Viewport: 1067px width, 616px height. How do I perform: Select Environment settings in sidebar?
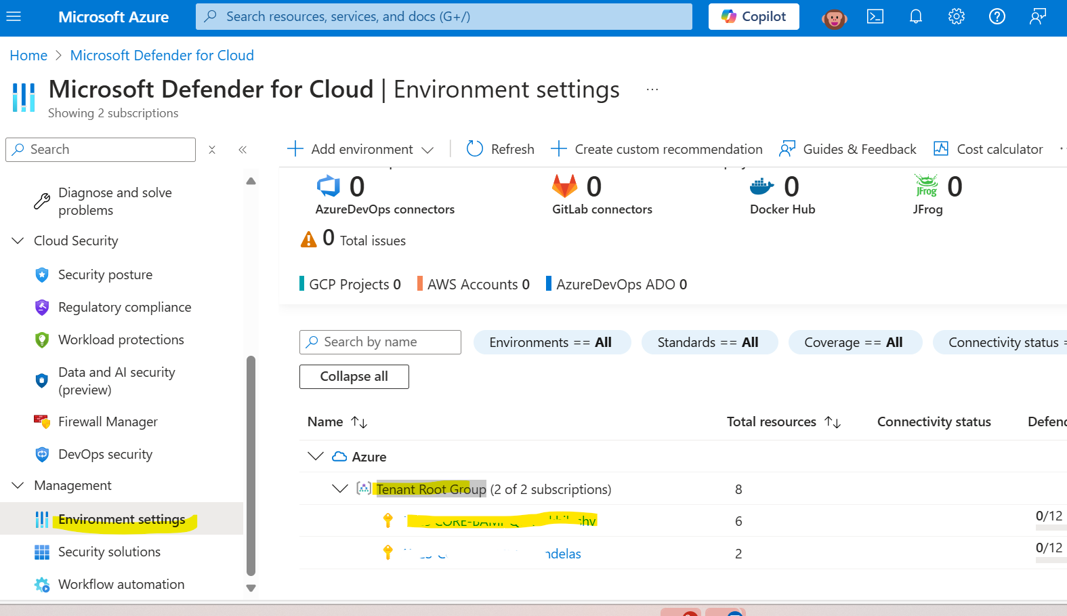click(122, 519)
